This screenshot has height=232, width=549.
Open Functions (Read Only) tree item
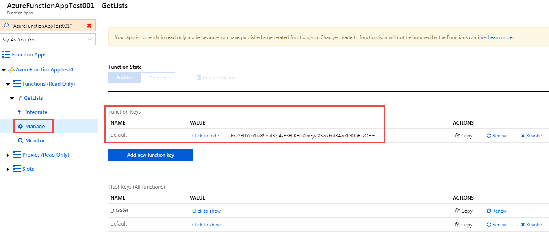[49, 84]
